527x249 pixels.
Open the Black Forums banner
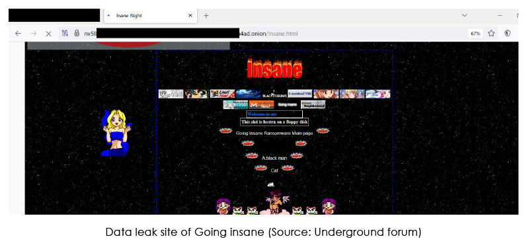[x=274, y=94]
